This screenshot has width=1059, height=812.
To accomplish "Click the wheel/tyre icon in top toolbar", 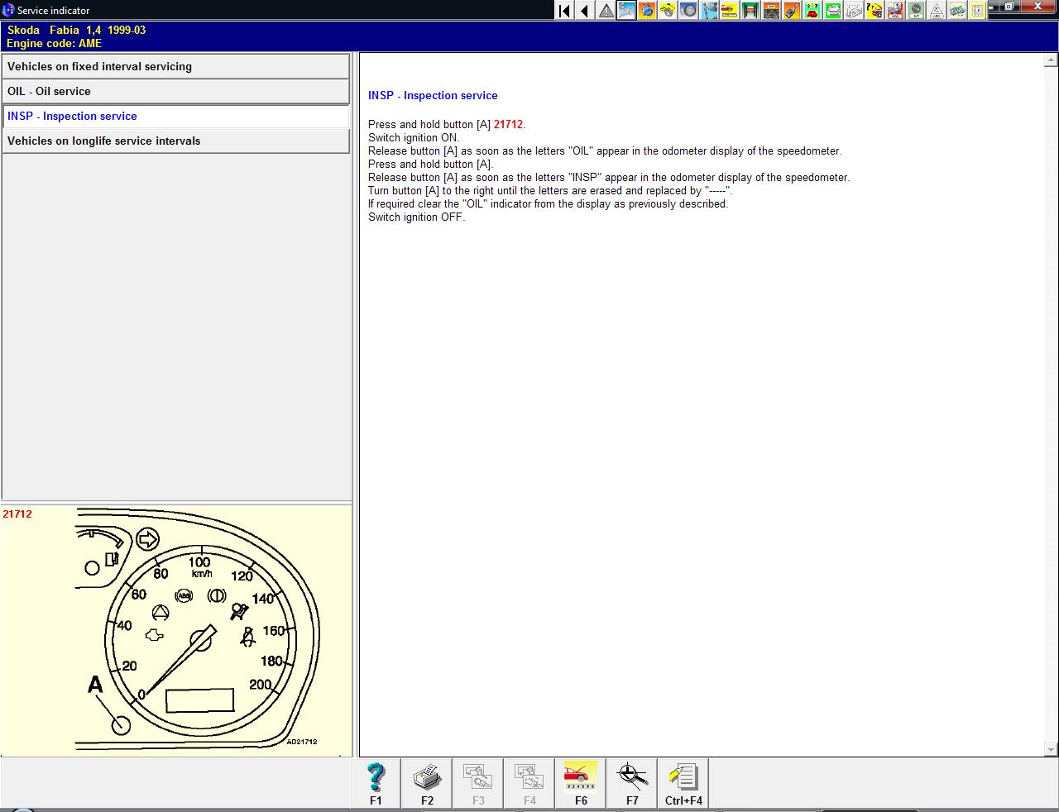I will coord(688,11).
